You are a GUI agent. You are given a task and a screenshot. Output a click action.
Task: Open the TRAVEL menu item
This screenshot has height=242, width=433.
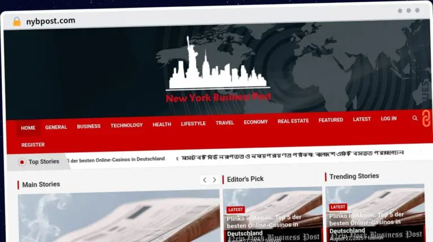click(x=225, y=122)
